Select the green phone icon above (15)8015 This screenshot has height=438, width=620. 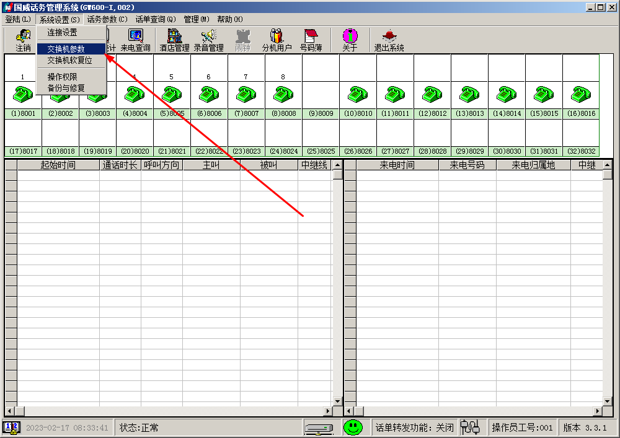[x=544, y=95]
